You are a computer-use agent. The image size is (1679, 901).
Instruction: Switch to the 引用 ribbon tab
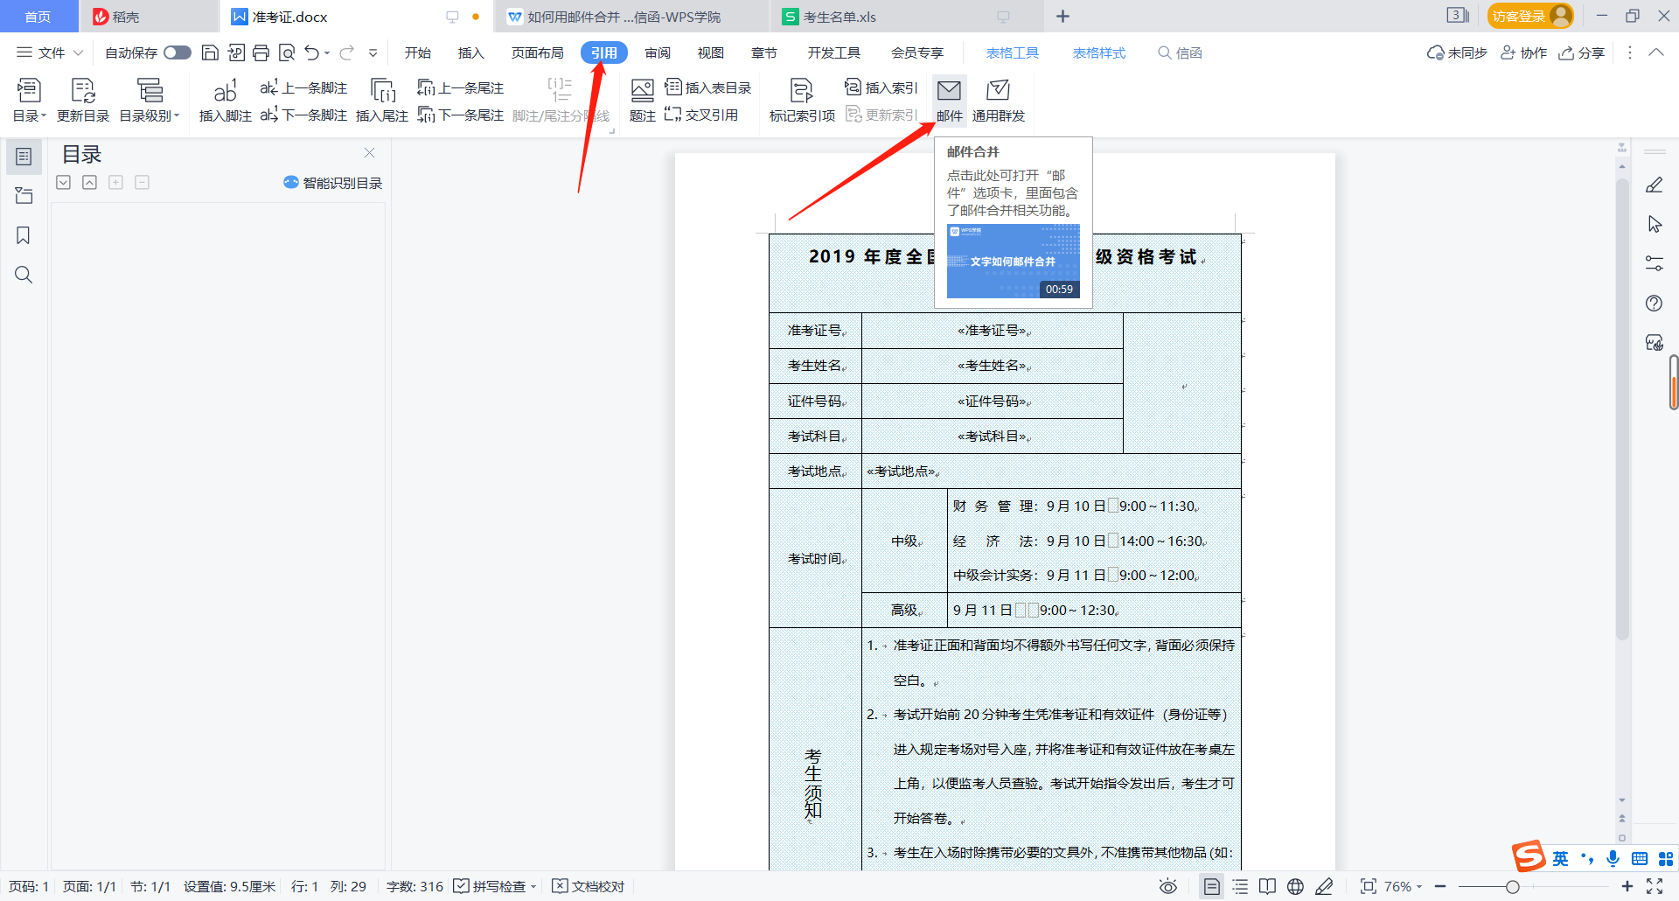603,52
